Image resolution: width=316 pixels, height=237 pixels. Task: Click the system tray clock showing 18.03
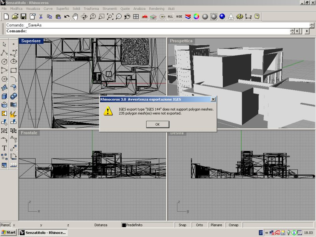[x=308, y=233]
